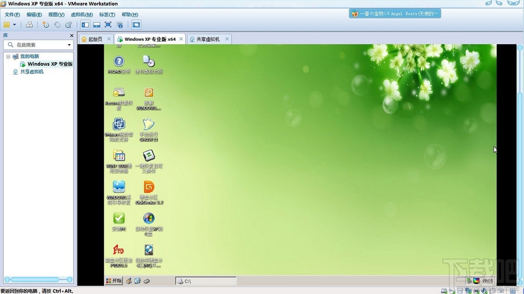This screenshot has width=524, height=294.
Task: Click the red PTDD partition tool icon
Action: (x=119, y=255)
